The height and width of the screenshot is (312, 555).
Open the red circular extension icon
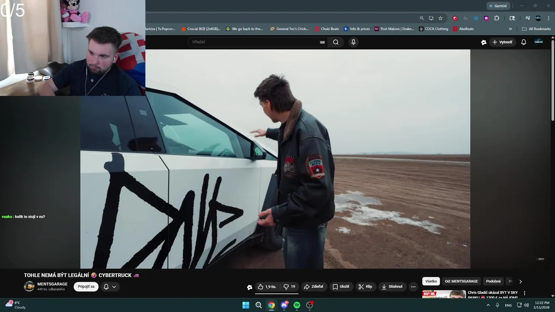(x=455, y=18)
